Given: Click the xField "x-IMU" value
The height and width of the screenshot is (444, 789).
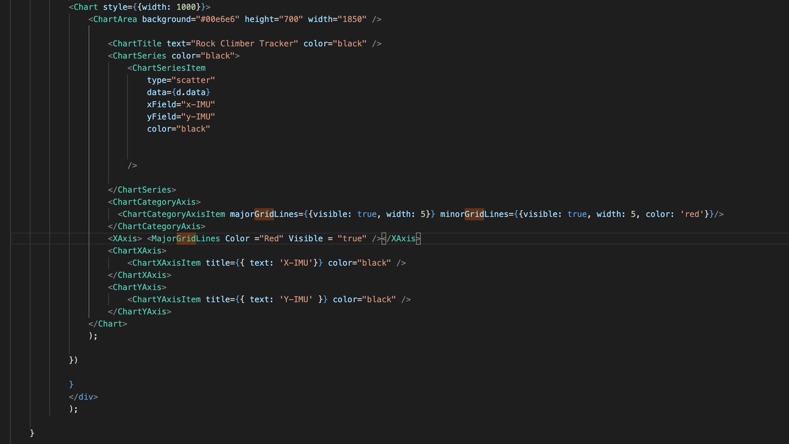Looking at the screenshot, I should (198, 105).
